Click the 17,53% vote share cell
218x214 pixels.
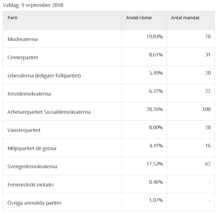pos(144,166)
